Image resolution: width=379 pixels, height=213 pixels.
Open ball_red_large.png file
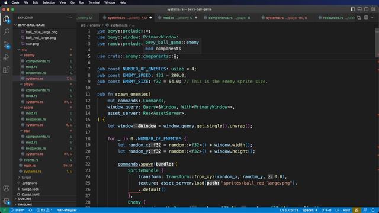41,38
